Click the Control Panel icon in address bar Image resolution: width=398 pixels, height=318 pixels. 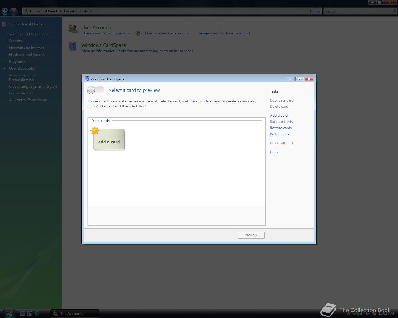point(25,11)
